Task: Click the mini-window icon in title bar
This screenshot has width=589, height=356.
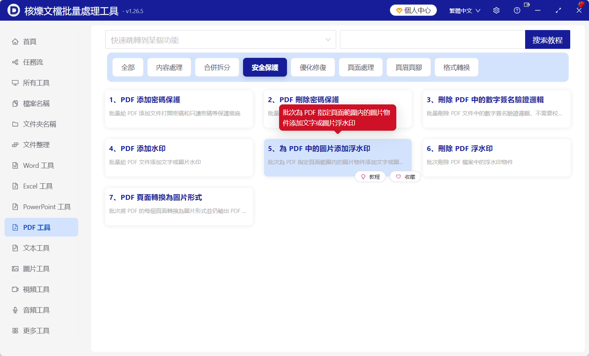Action: click(x=527, y=5)
